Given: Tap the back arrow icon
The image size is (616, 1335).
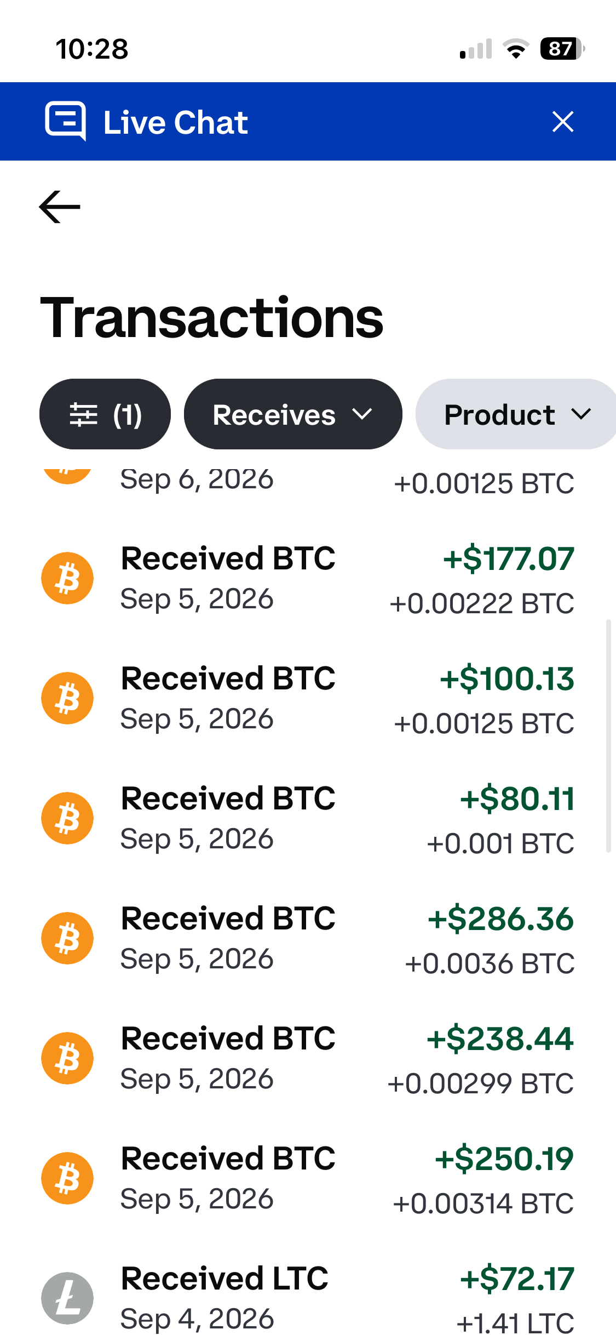Looking at the screenshot, I should pos(60,207).
